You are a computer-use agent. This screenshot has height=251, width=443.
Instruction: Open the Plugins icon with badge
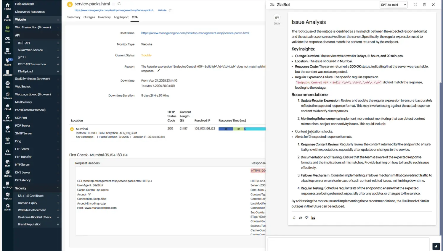coord(7,62)
